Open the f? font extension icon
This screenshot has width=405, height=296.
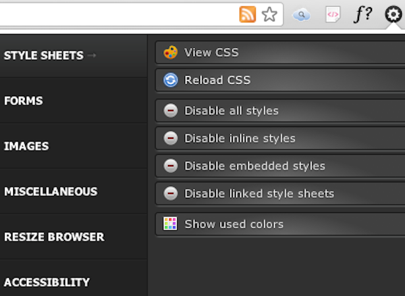point(363,14)
